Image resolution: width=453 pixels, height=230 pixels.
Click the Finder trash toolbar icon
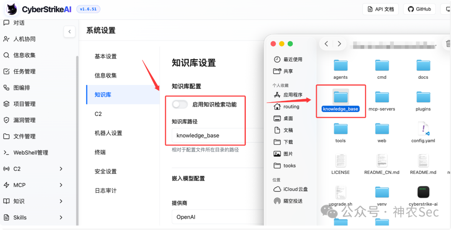[448, 44]
